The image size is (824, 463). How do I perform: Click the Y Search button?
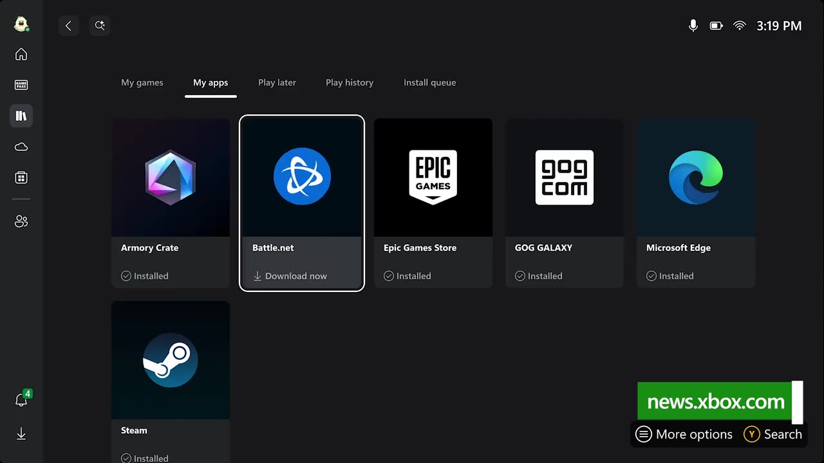[772, 434]
